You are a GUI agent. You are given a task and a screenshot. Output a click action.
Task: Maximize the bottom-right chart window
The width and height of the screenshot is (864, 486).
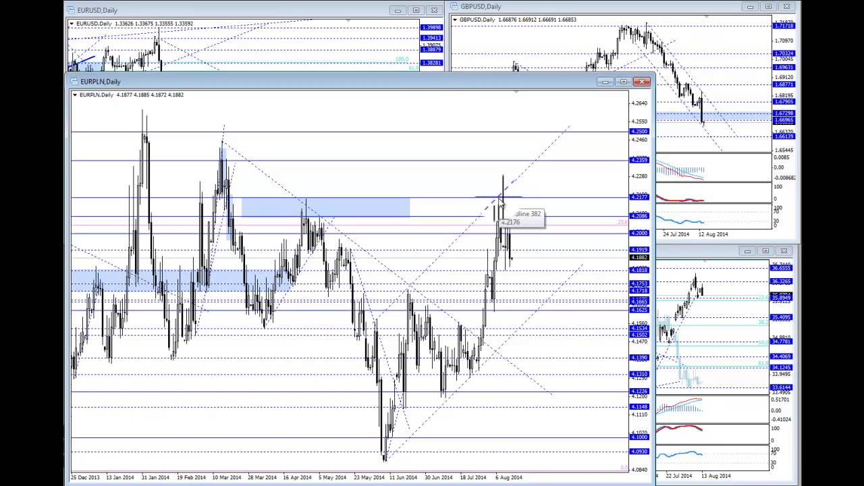pyautogui.click(x=765, y=251)
